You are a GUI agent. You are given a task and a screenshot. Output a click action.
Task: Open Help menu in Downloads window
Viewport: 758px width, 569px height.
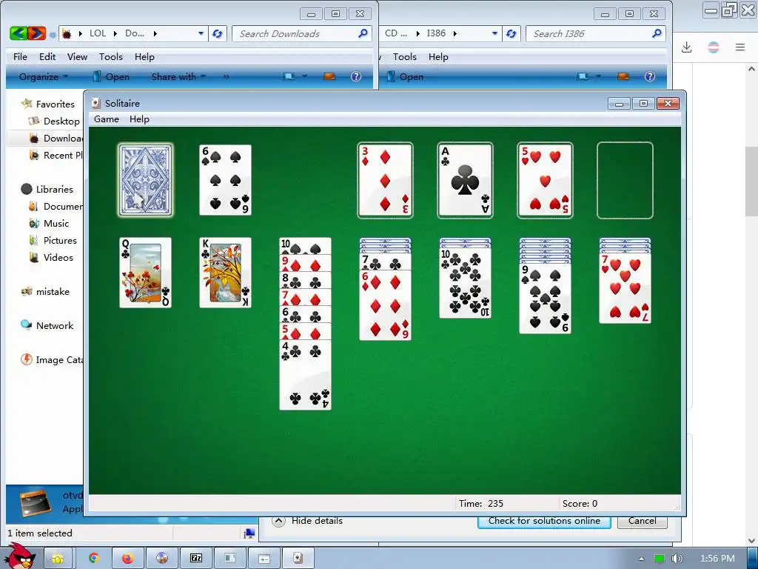(144, 56)
